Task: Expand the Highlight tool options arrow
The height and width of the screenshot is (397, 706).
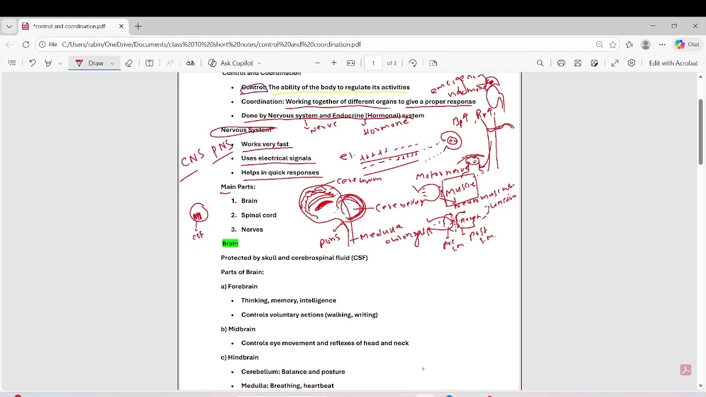Action: 60,63
